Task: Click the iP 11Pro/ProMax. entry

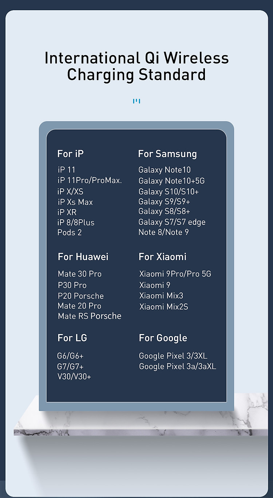Action: tap(90, 180)
